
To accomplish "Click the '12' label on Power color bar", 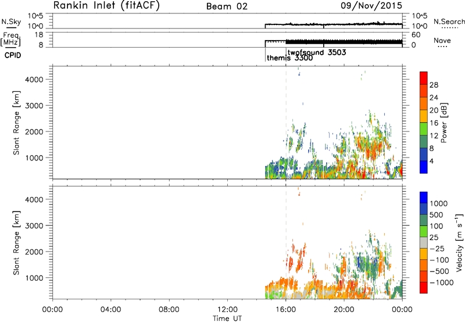I will click(x=434, y=136).
